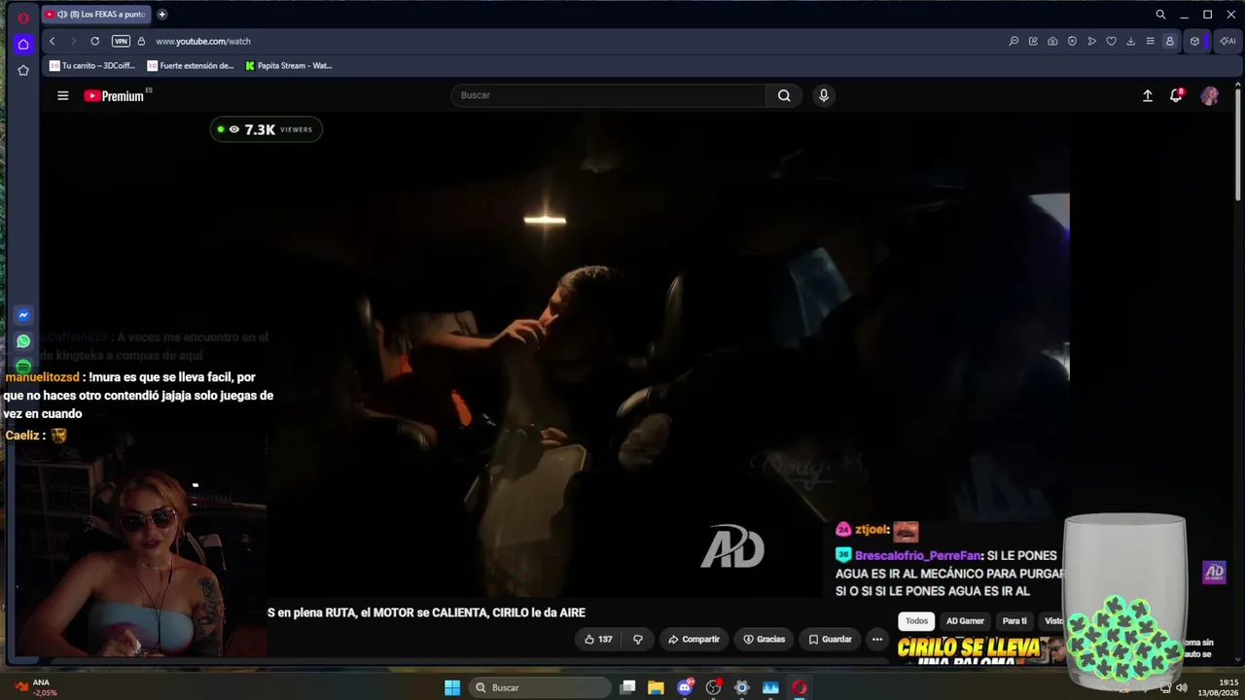Open WhatsApp in the Opera sidebar
Viewport: 1245px width, 700px height.
click(23, 341)
